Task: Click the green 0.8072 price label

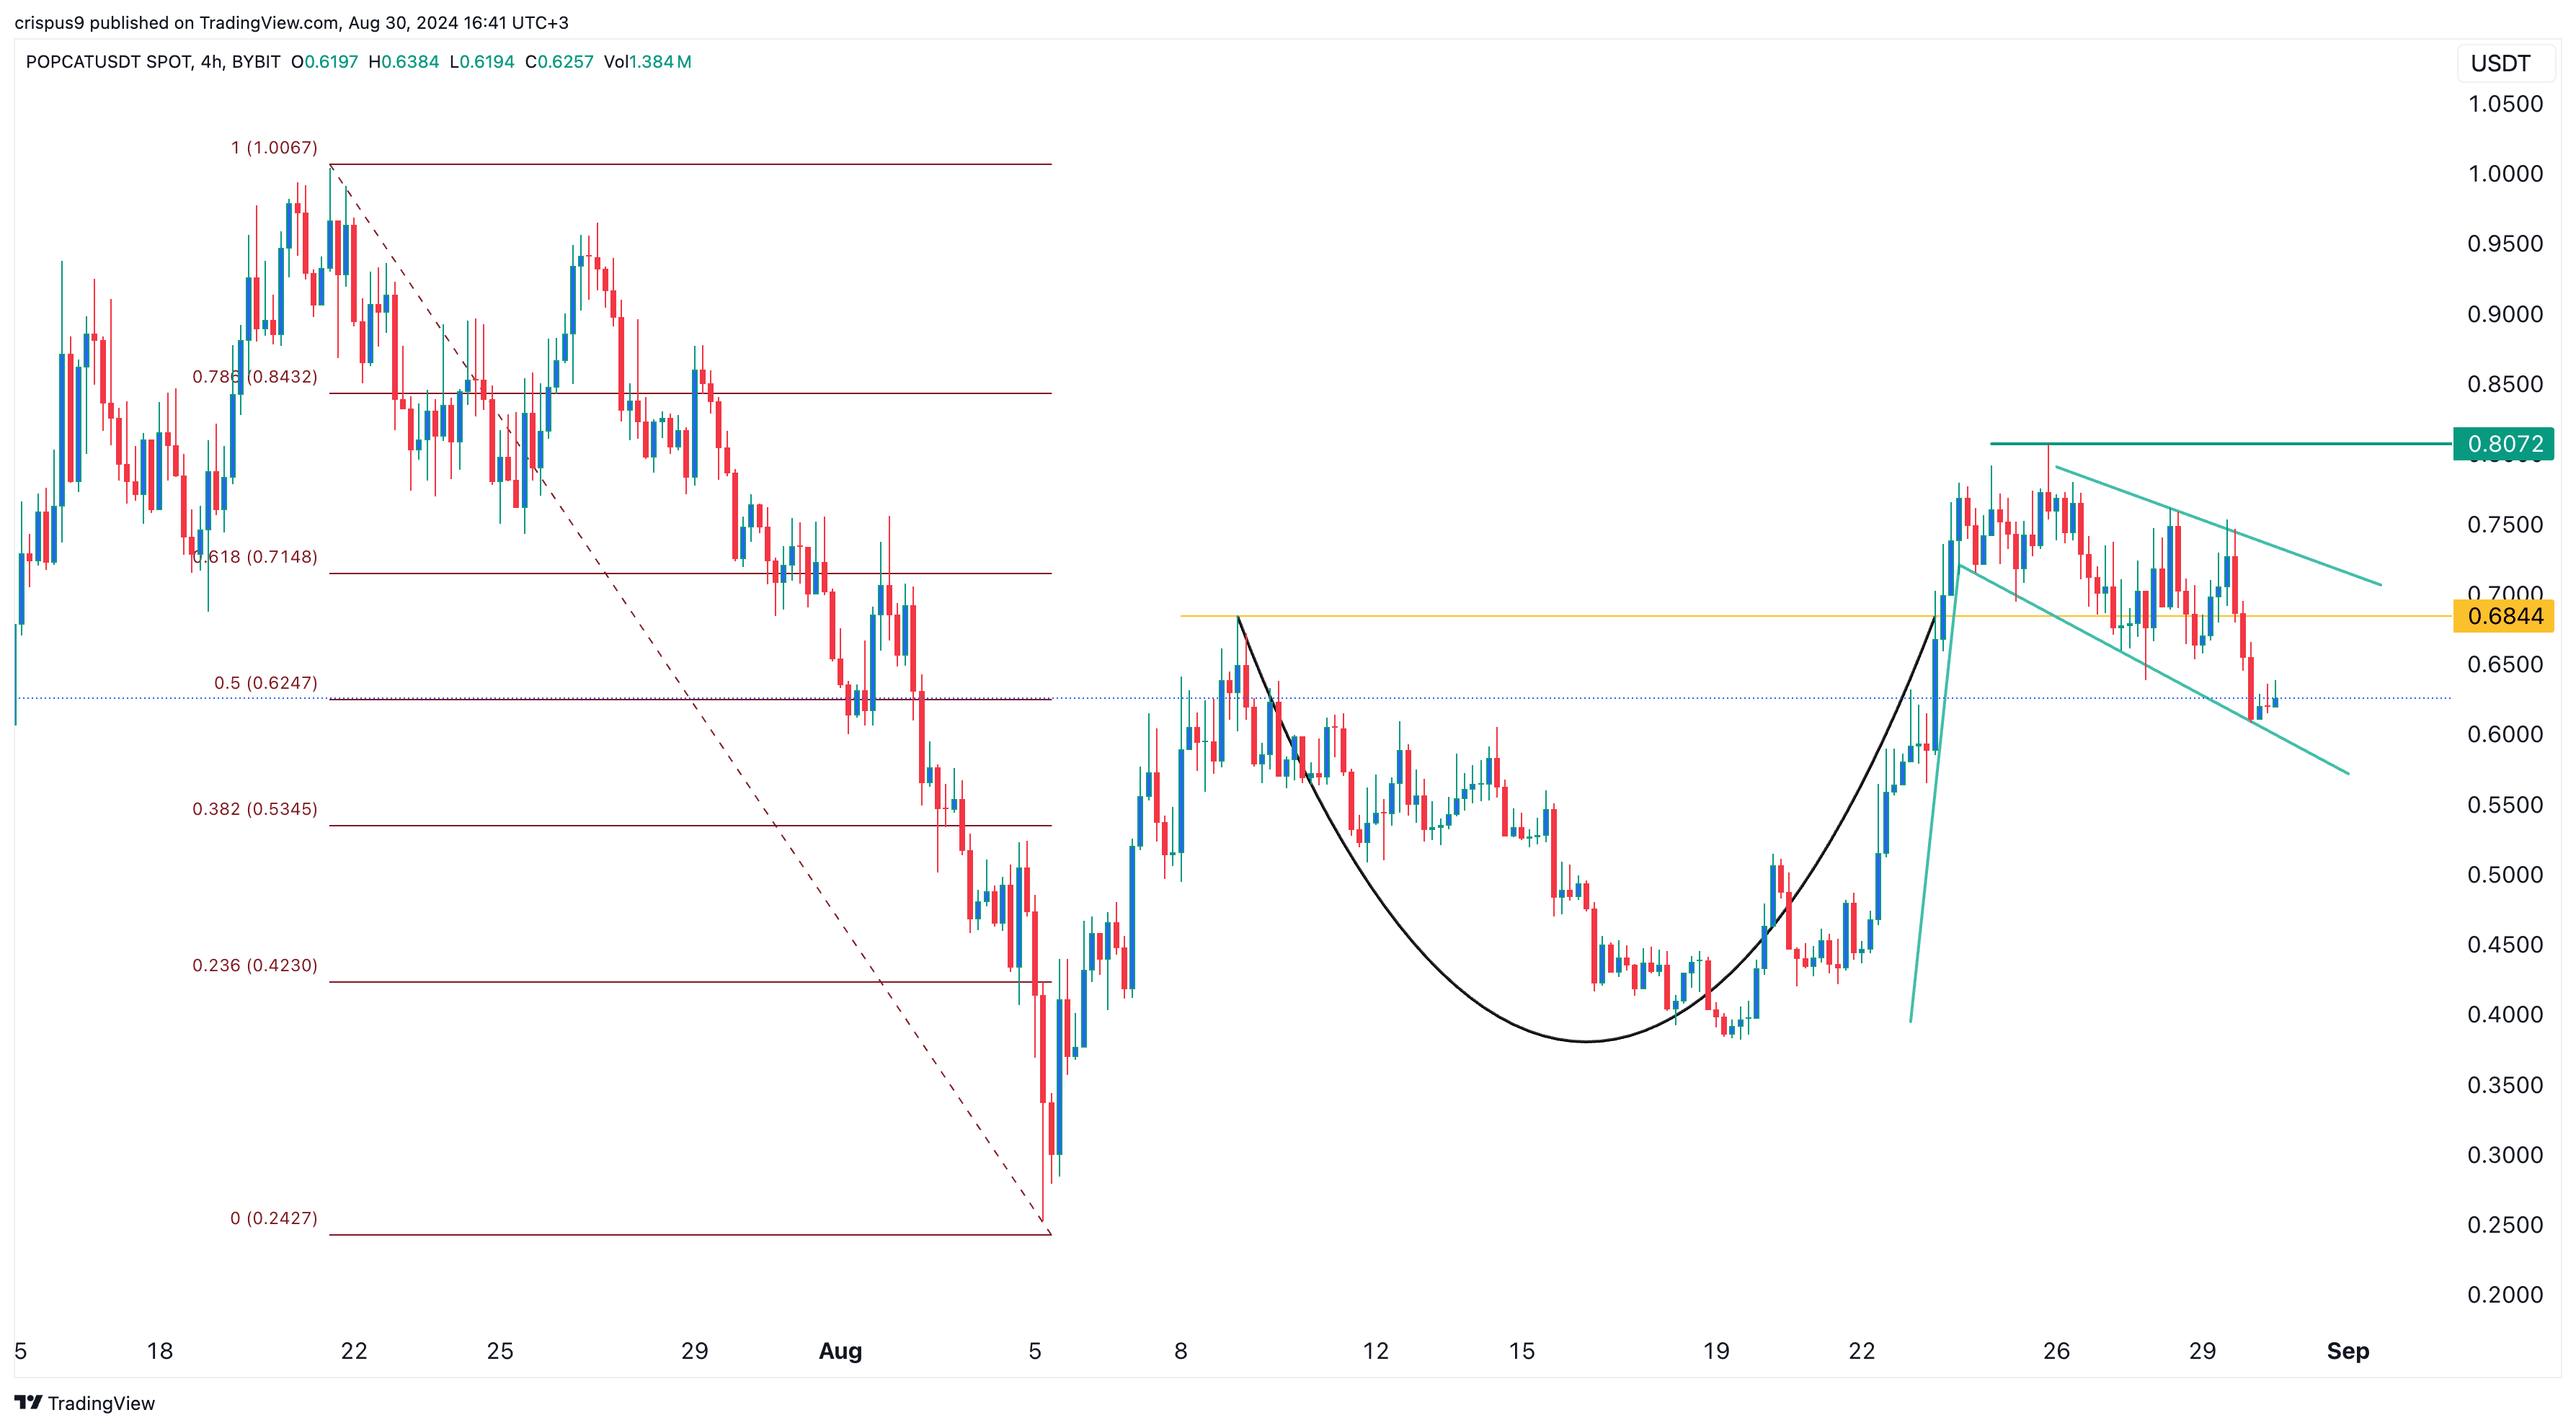Action: pos(2504,444)
